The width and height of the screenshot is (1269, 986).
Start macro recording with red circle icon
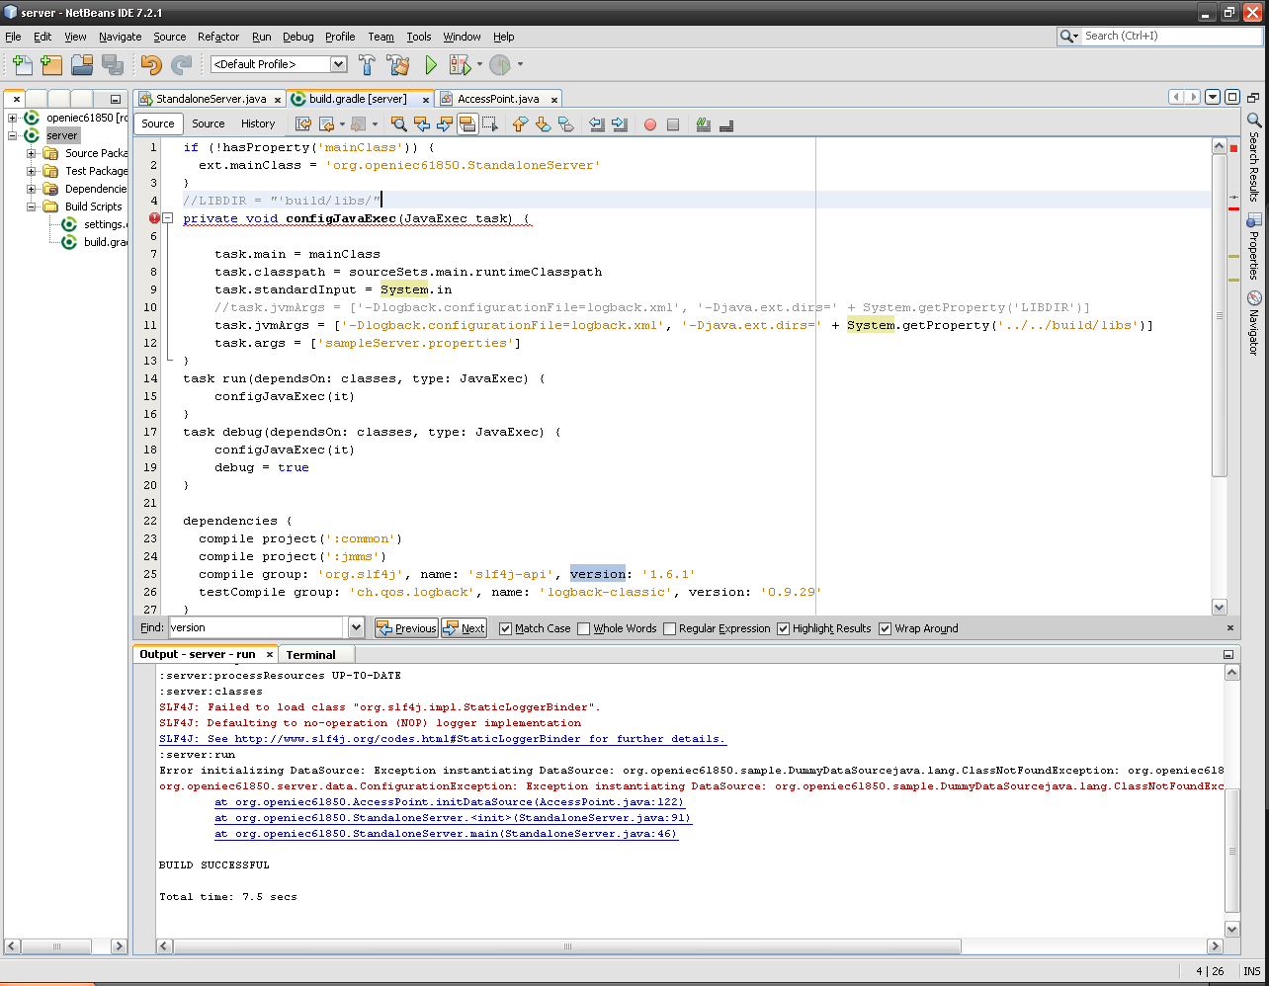point(650,124)
